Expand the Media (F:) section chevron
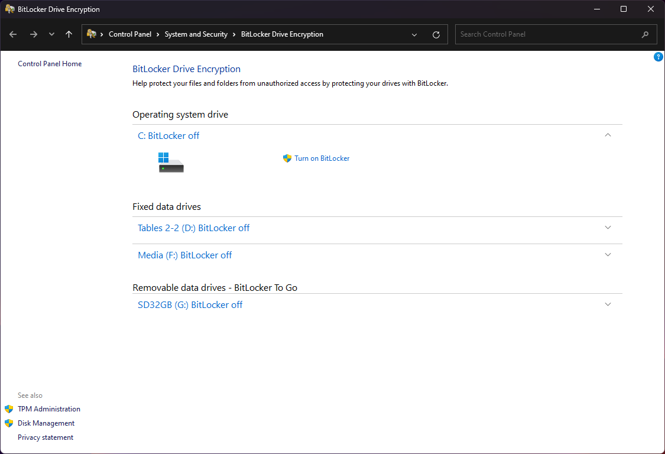This screenshot has width=665, height=454. [608, 255]
